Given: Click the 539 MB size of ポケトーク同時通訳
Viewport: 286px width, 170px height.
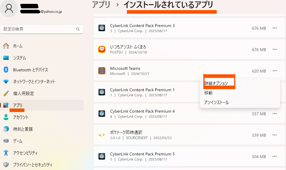Looking at the screenshot, I should 259,135.
